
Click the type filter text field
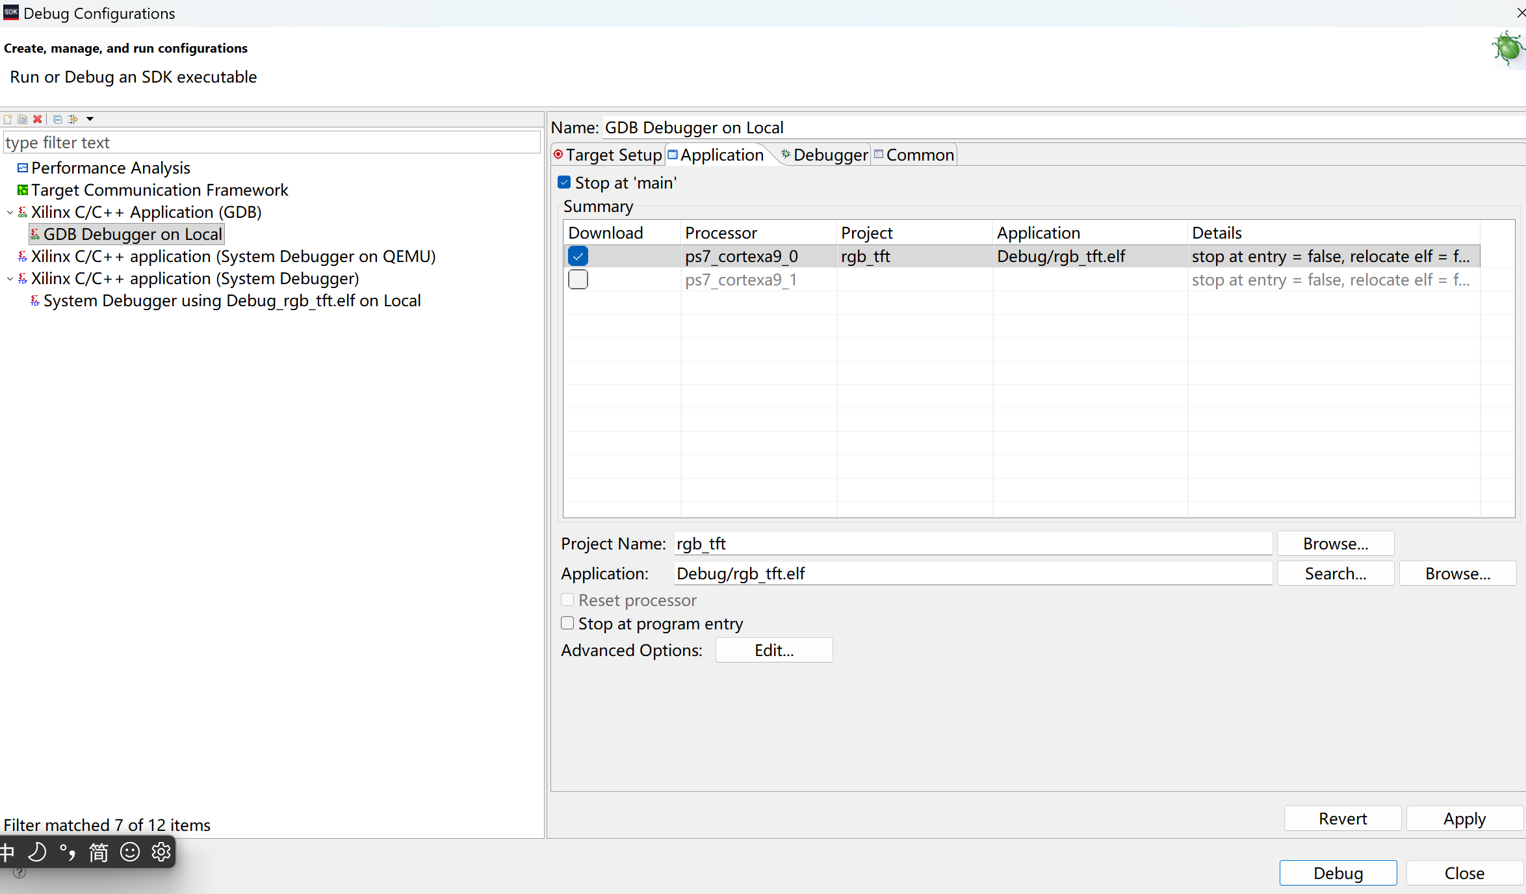[x=272, y=142]
